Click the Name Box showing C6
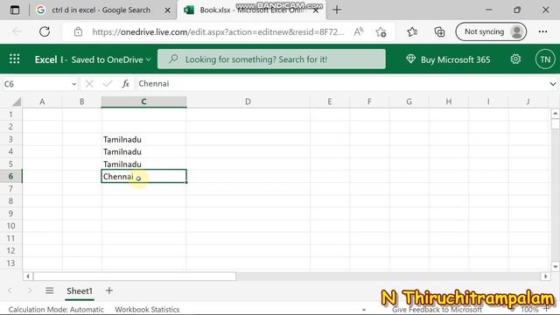Screen dimensions: 560x315 point(36,84)
